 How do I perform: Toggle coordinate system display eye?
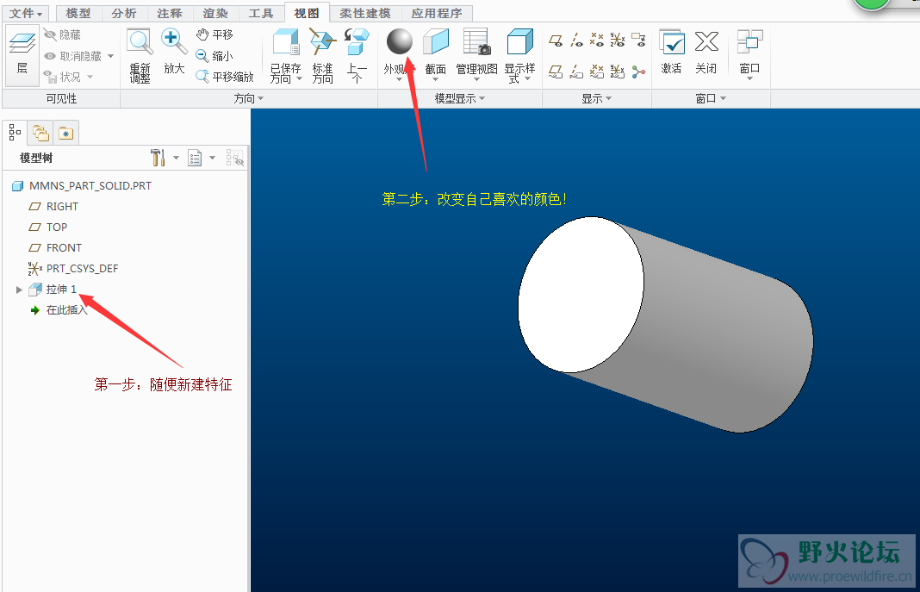tap(618, 40)
